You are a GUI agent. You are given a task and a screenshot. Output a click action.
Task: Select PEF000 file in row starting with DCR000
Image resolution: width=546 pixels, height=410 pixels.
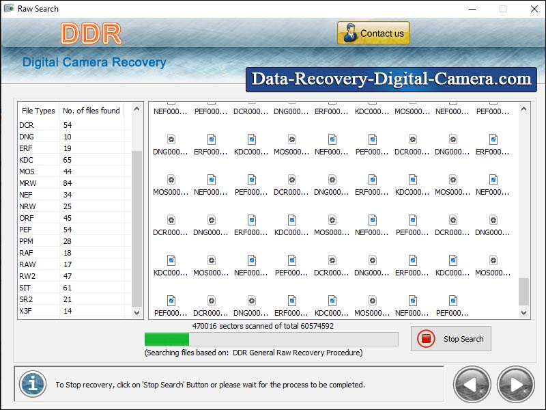(412, 225)
